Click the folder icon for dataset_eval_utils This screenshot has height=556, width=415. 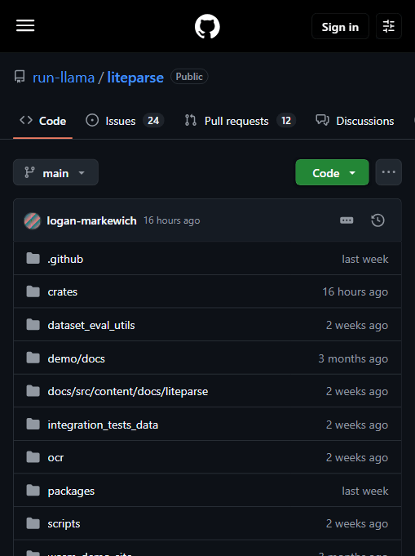(33, 324)
